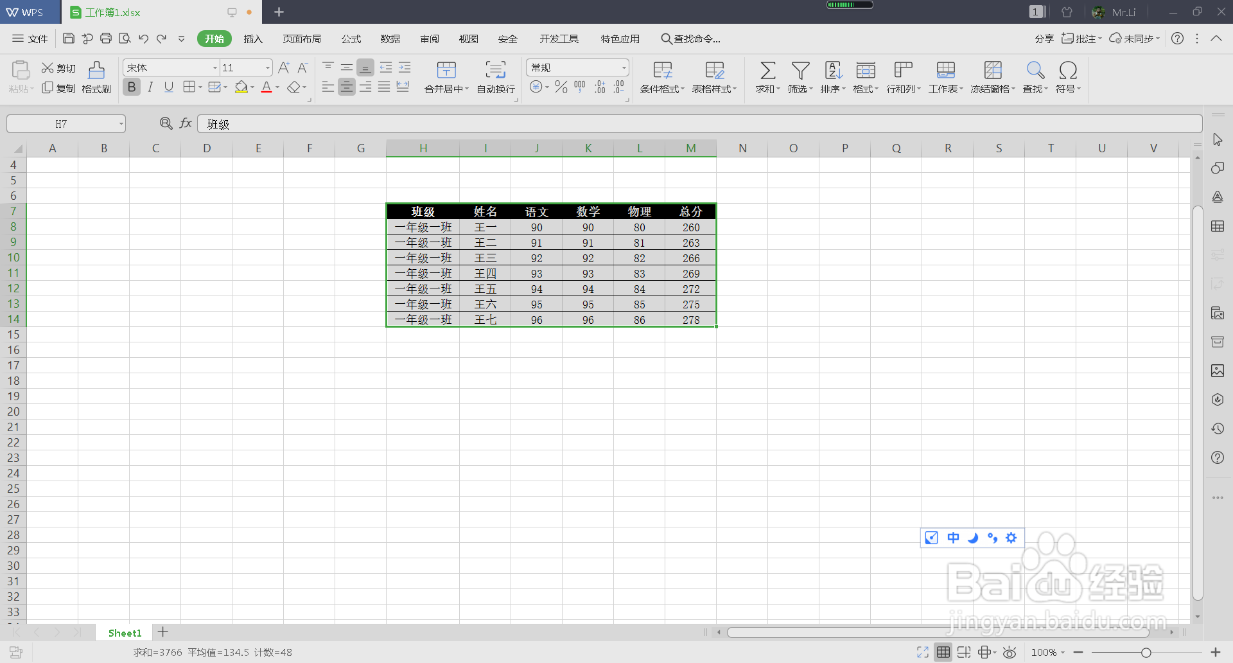Image resolution: width=1233 pixels, height=663 pixels.
Task: Toggle bottom vertical alignment
Action: coord(365,67)
